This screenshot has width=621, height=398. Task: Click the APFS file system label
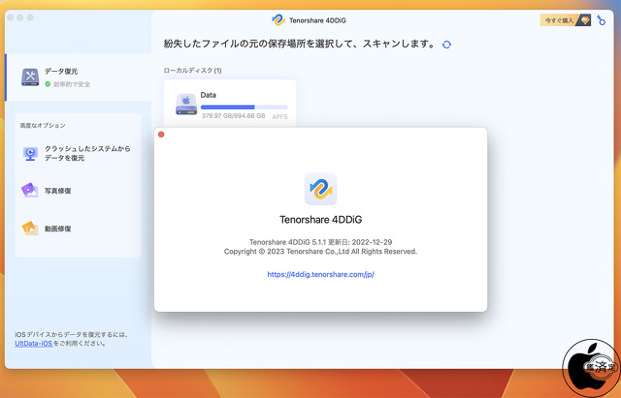tap(280, 116)
